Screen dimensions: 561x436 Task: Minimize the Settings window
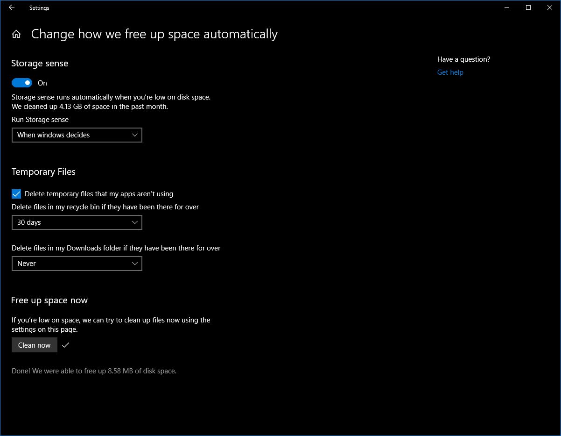tap(507, 7)
